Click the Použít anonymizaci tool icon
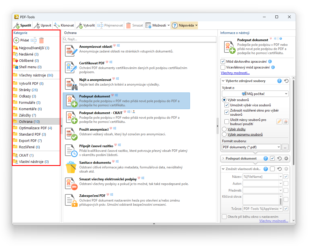The height and width of the screenshot is (246, 310). (71, 134)
